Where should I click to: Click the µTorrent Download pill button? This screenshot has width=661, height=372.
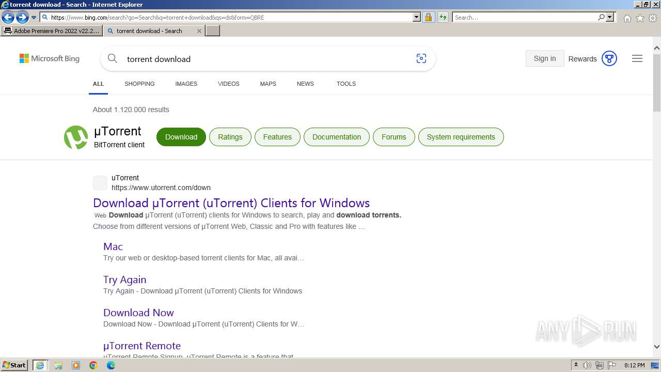point(181,137)
